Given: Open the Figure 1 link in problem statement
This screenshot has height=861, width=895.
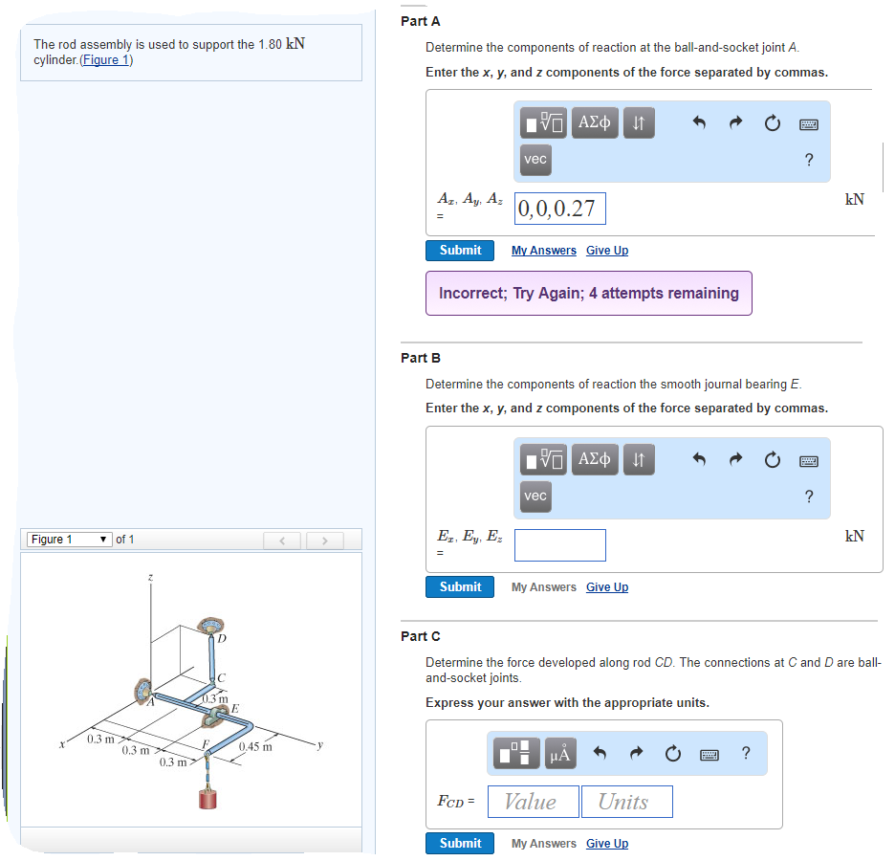Looking at the screenshot, I should point(106,60).
